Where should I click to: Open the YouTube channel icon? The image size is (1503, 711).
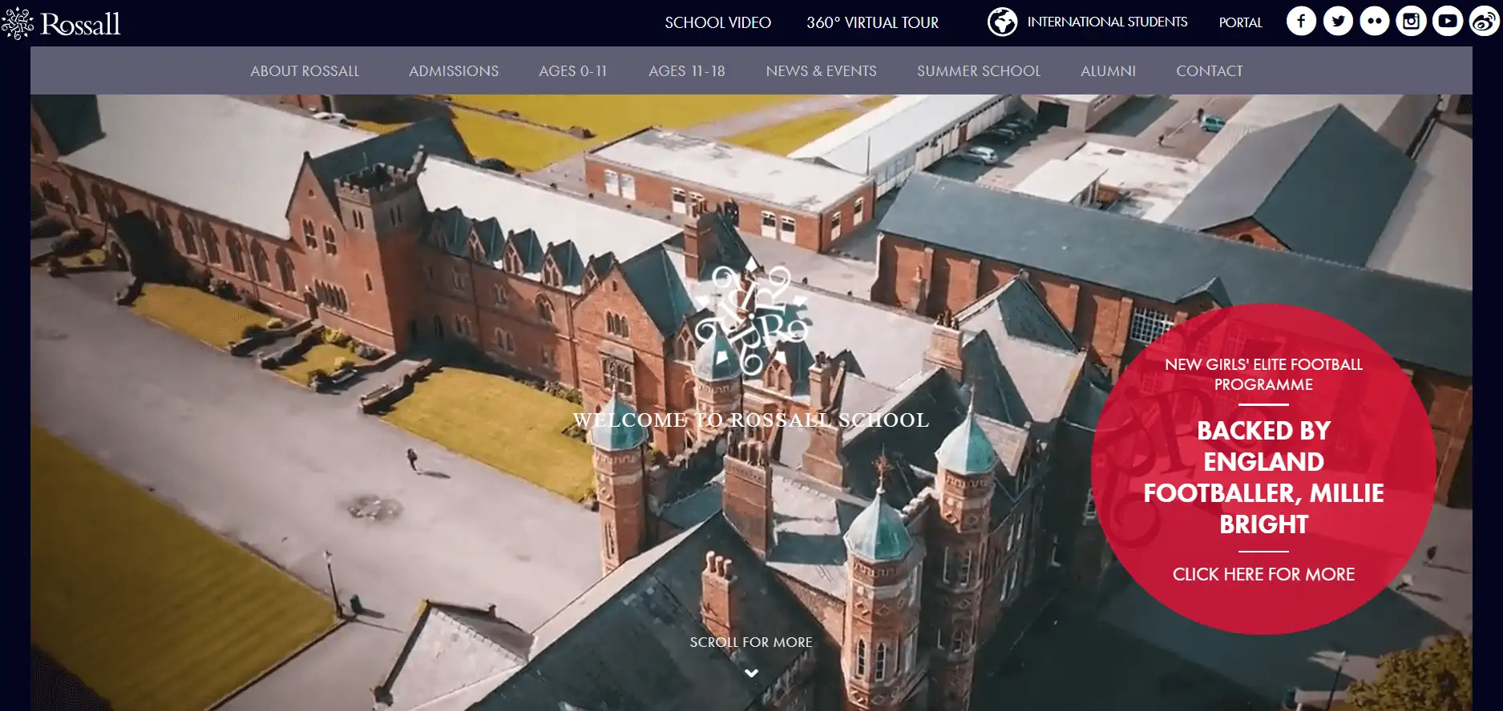pyautogui.click(x=1448, y=22)
